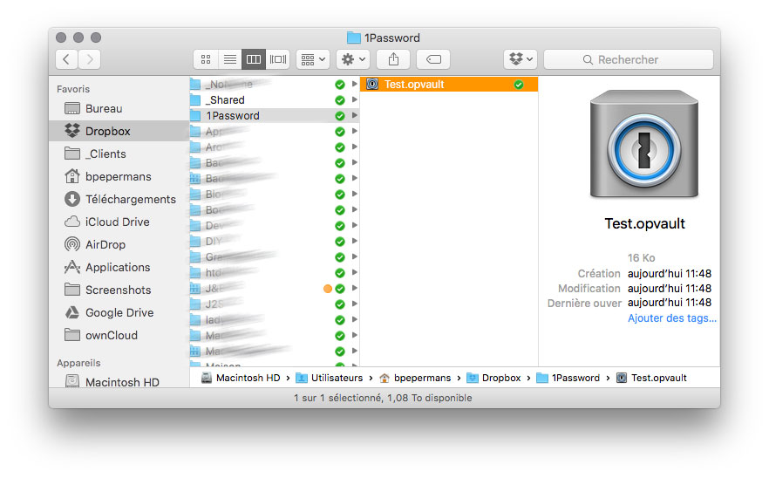Click the Applications A-shaped icon

pyautogui.click(x=72, y=267)
